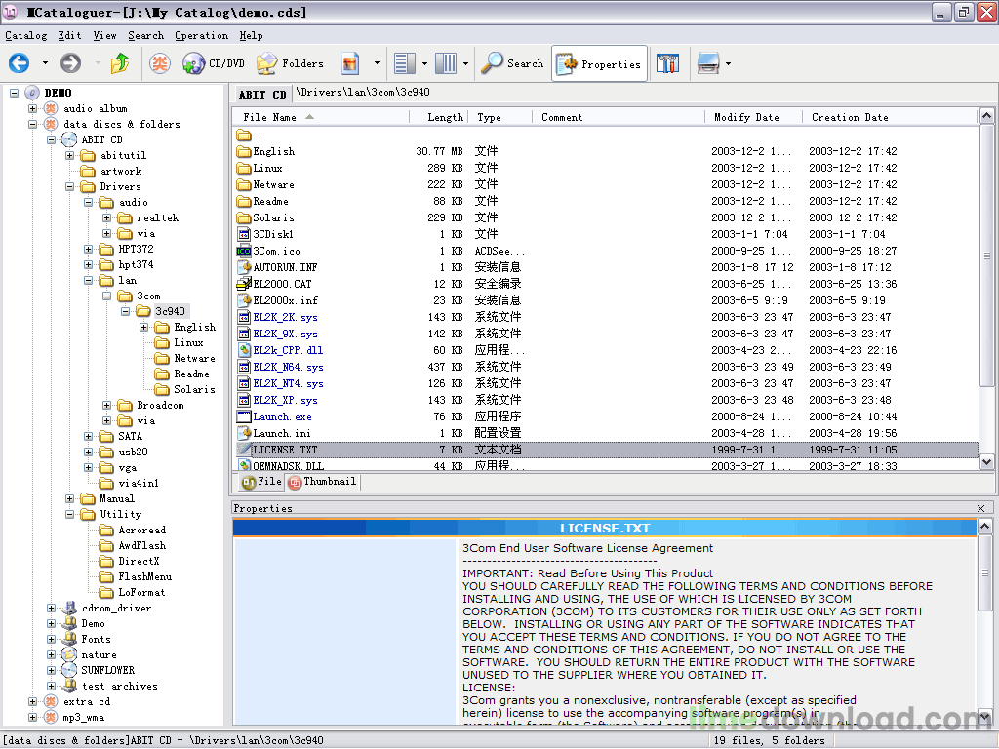Open the Search toolbar tool

[511, 62]
